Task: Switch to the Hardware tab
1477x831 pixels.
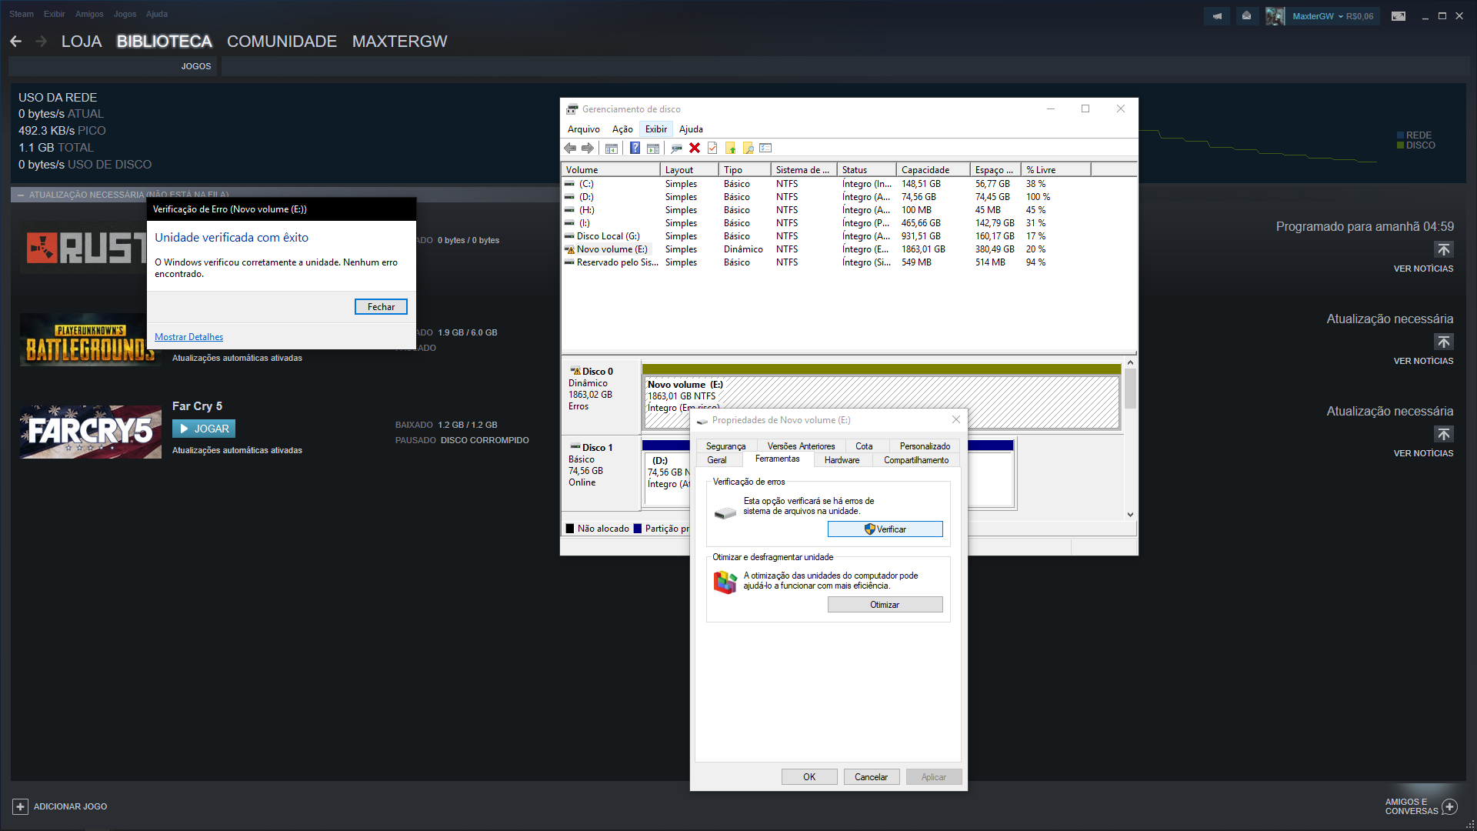Action: click(x=842, y=460)
